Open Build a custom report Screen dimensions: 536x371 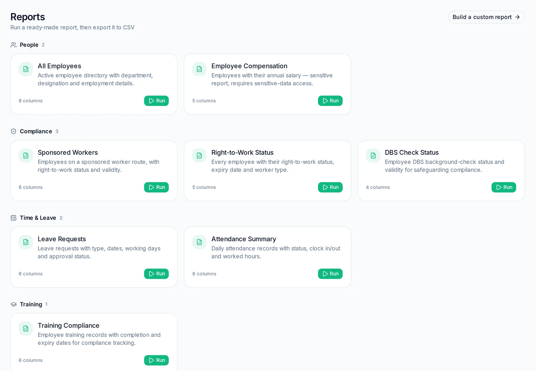click(486, 17)
